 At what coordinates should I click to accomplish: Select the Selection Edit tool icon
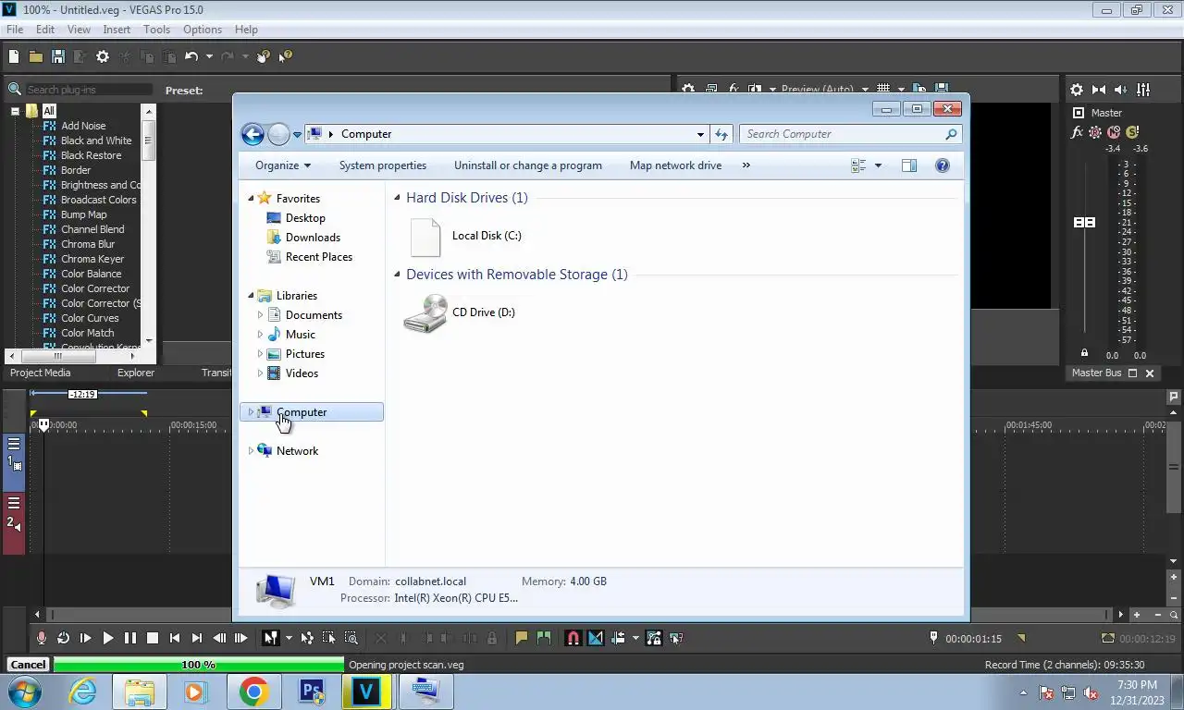point(328,638)
